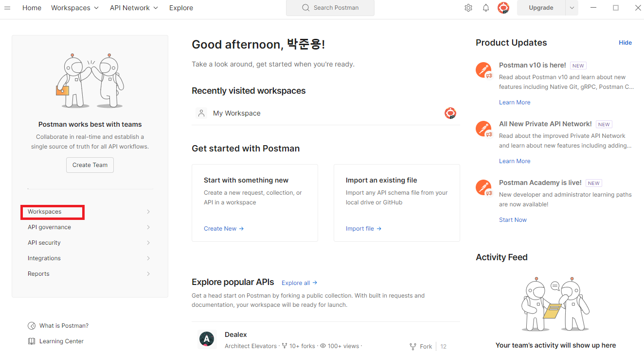
Task: Expand the Integrations chevron
Action: pos(148,258)
